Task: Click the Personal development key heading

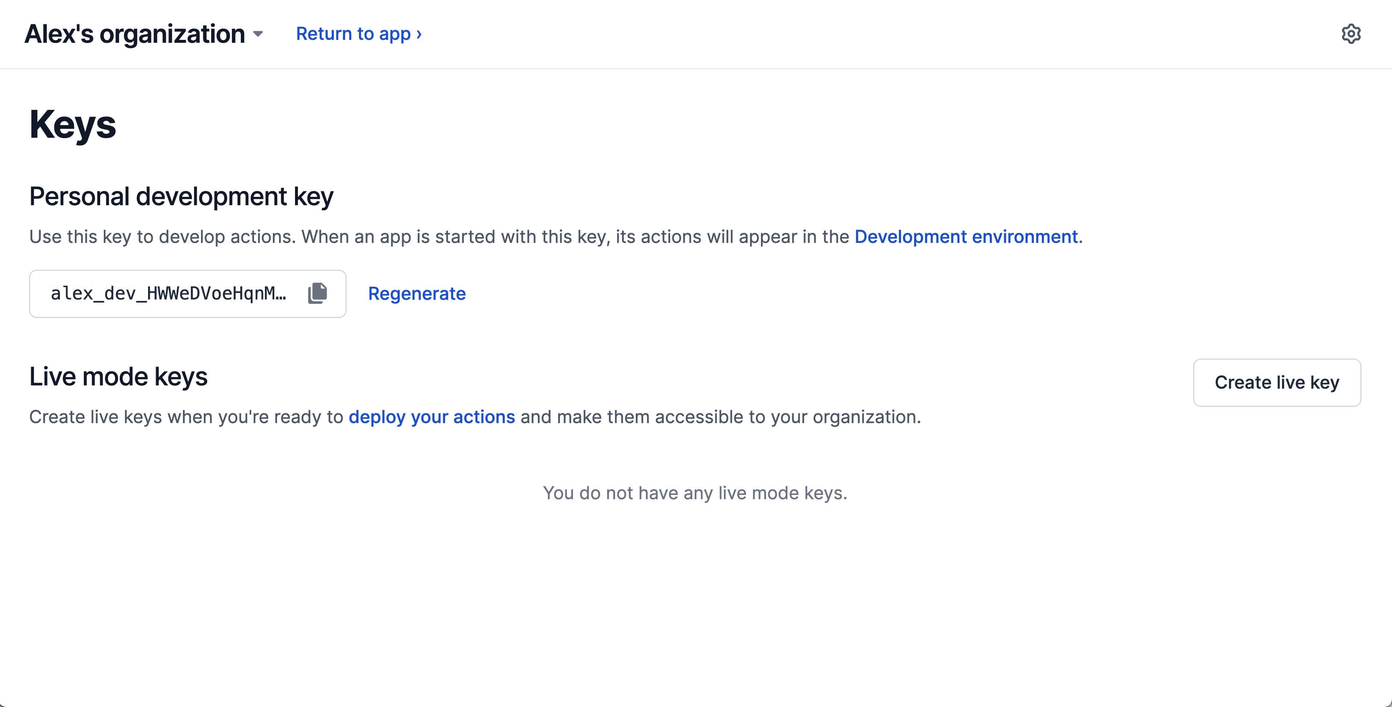Action: coord(181,196)
